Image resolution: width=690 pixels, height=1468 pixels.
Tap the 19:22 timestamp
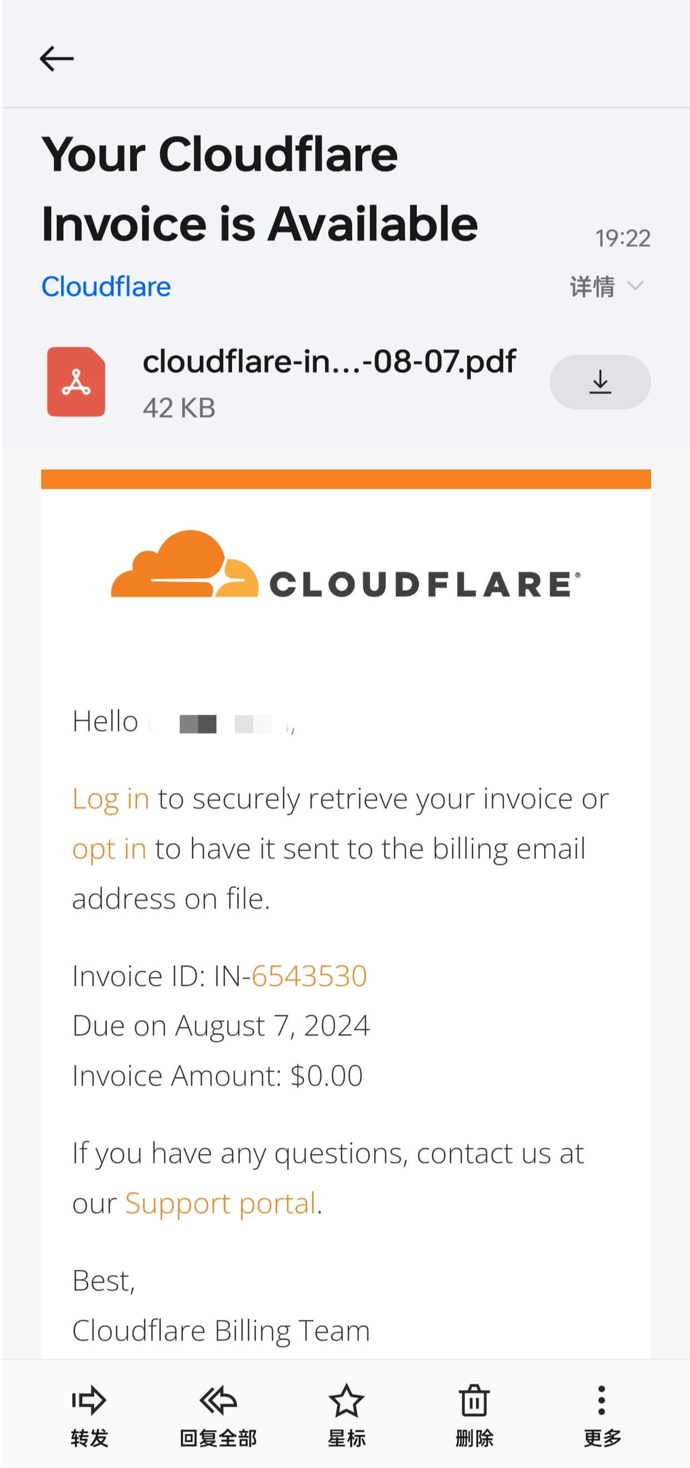pos(622,238)
